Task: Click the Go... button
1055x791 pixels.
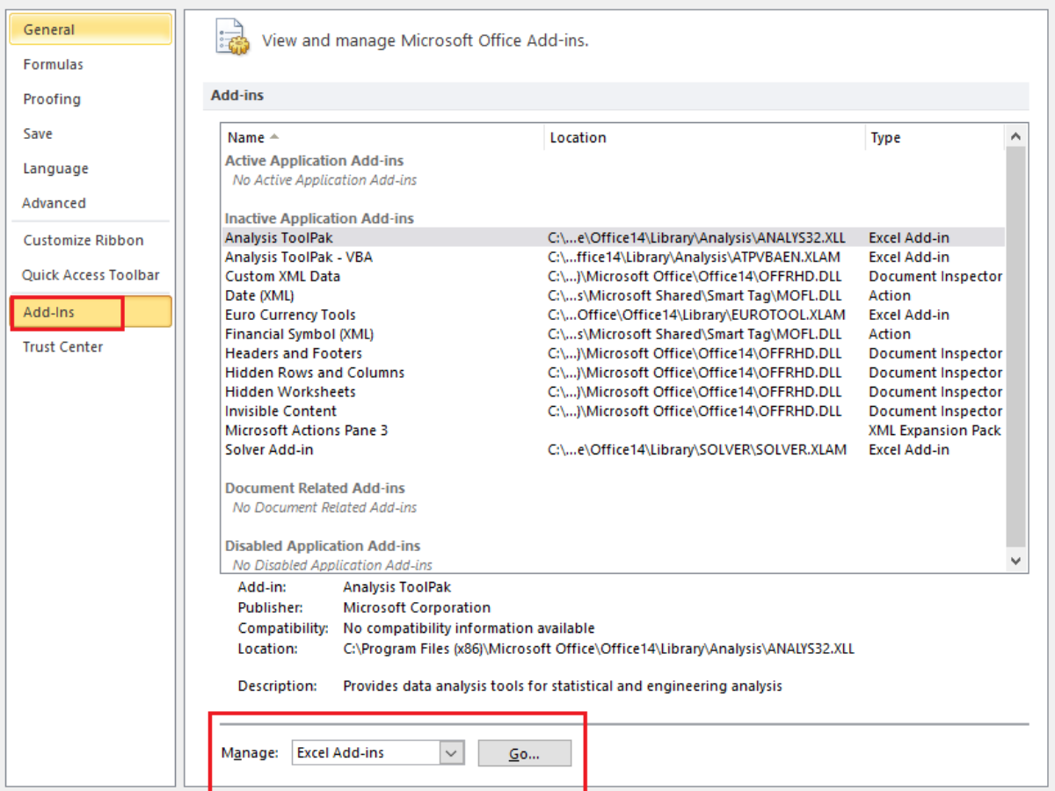Action: (x=525, y=753)
